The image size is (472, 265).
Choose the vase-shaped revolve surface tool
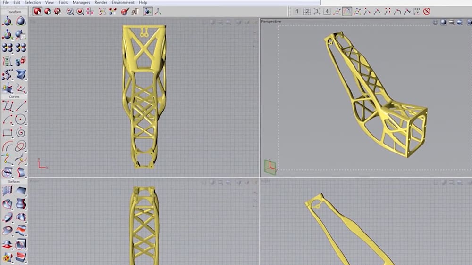(x=20, y=204)
